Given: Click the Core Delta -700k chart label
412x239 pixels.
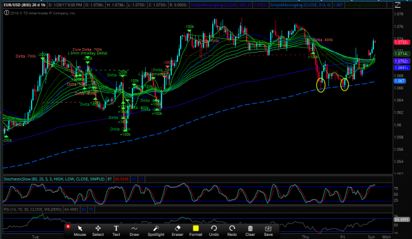Looking at the screenshot, I should point(87,49).
